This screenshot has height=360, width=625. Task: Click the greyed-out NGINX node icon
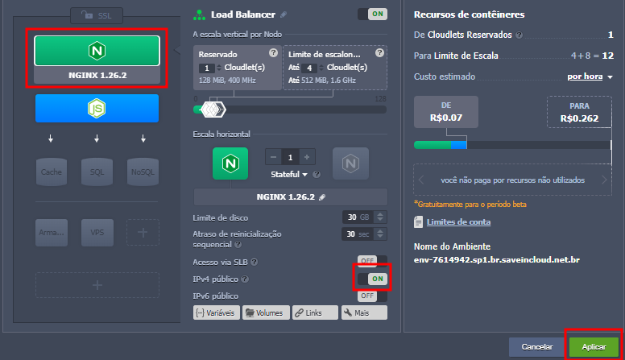350,163
